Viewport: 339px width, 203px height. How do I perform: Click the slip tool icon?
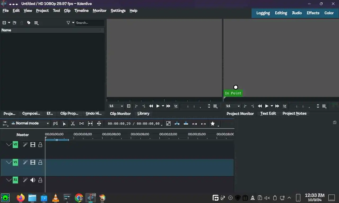point(90,123)
